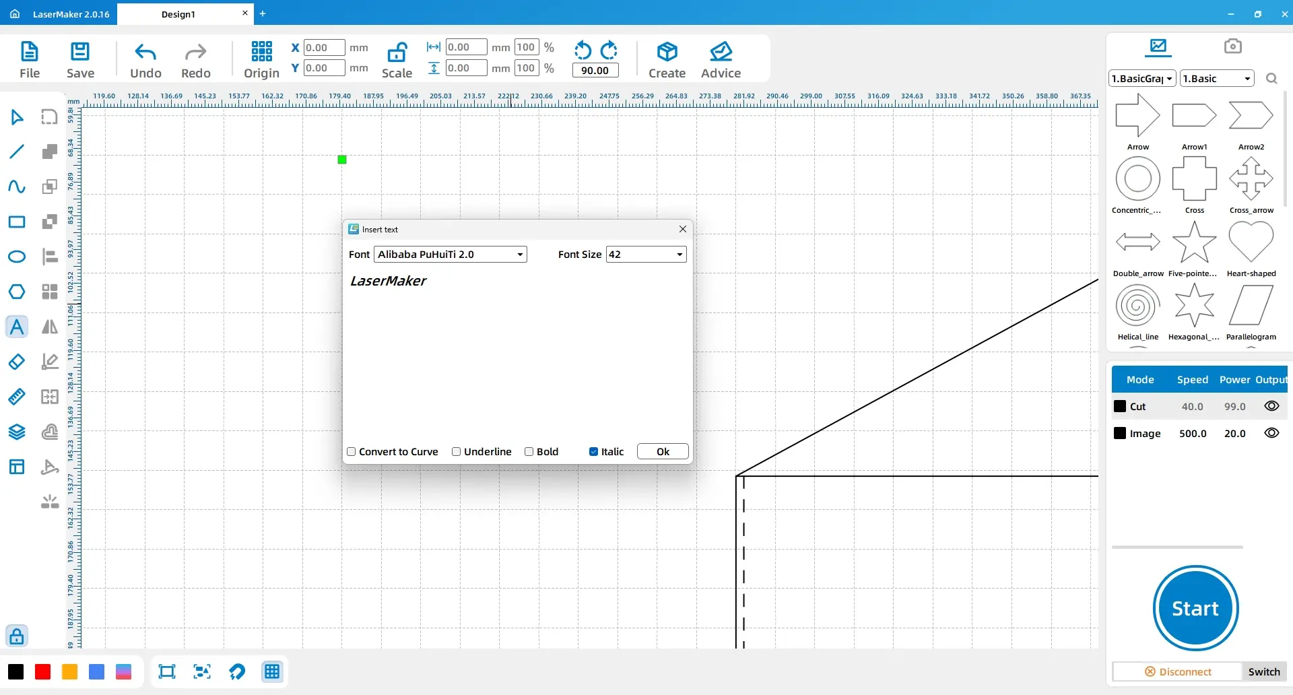Click the Array grid arrangement icon

point(50,292)
